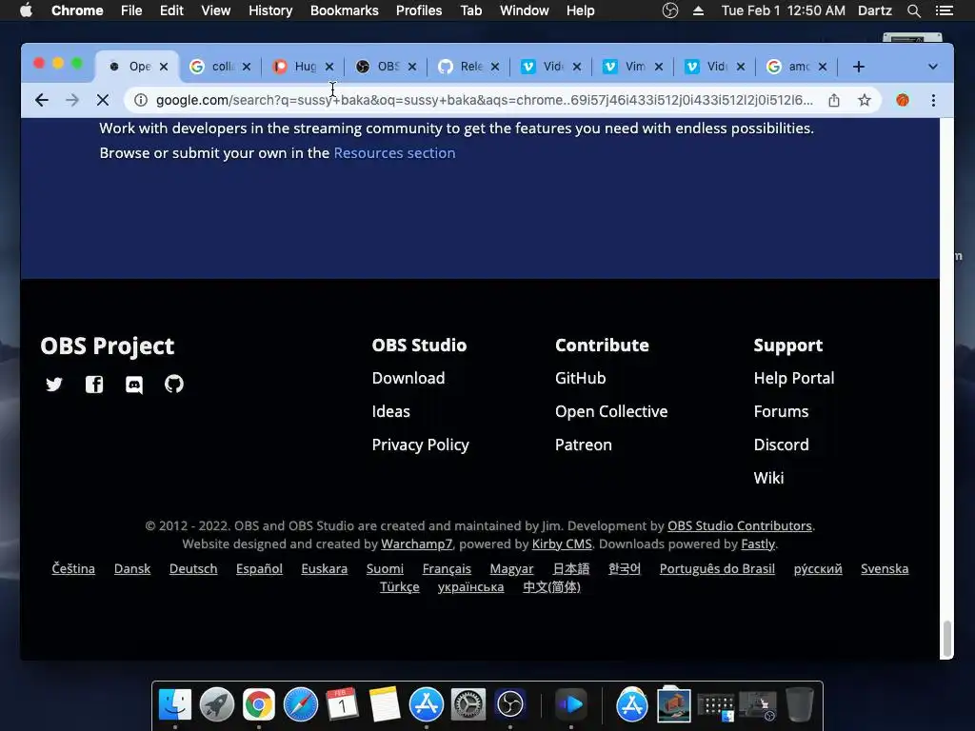Visit the Open Collective link
Viewport: 975px width, 731px height.
(x=611, y=411)
